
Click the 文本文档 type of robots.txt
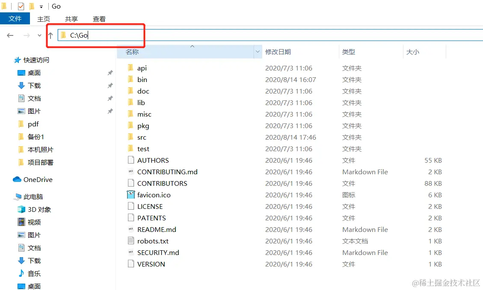[355, 241]
